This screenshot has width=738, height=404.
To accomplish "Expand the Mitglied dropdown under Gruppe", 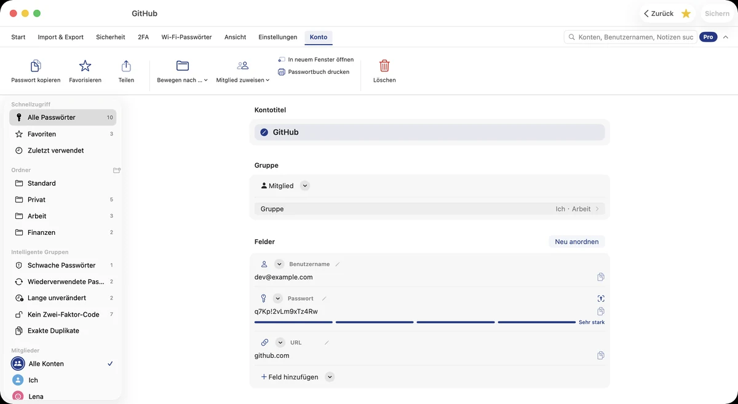I will (305, 186).
